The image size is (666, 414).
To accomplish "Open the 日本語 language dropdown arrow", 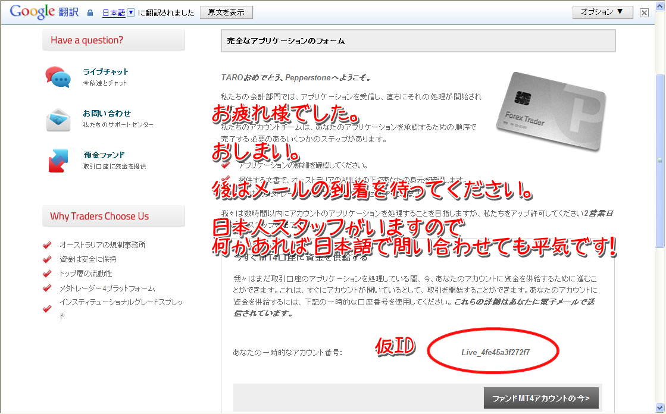I will coord(132,12).
